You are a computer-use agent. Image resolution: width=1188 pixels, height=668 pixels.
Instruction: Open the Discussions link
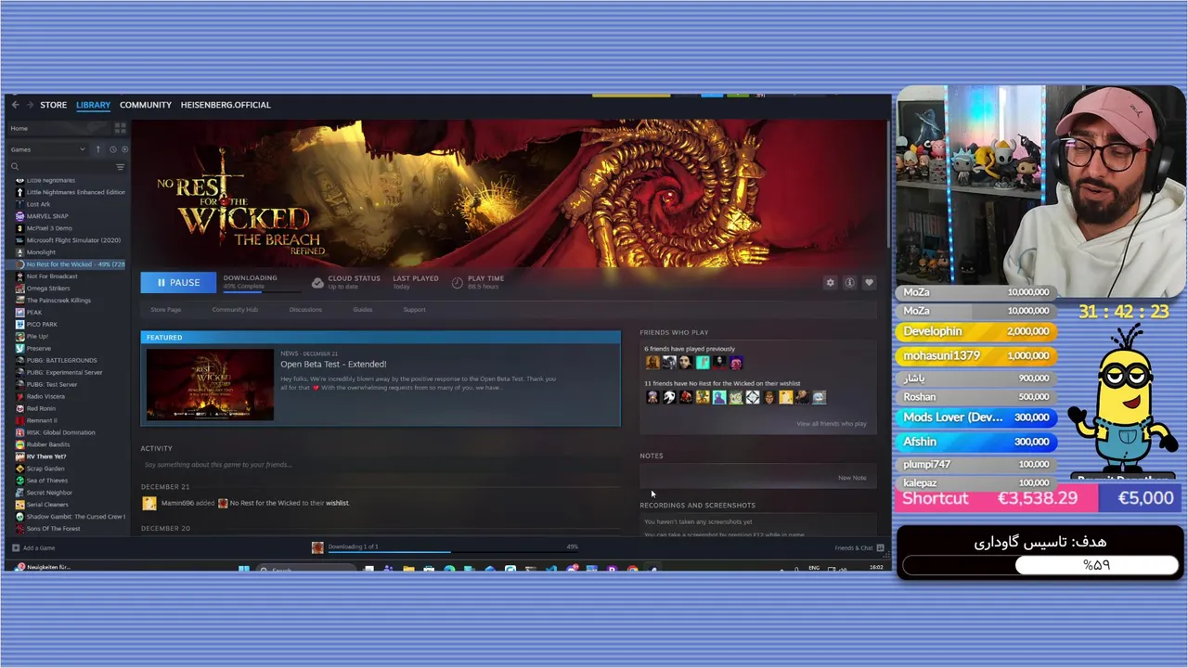[x=305, y=310]
